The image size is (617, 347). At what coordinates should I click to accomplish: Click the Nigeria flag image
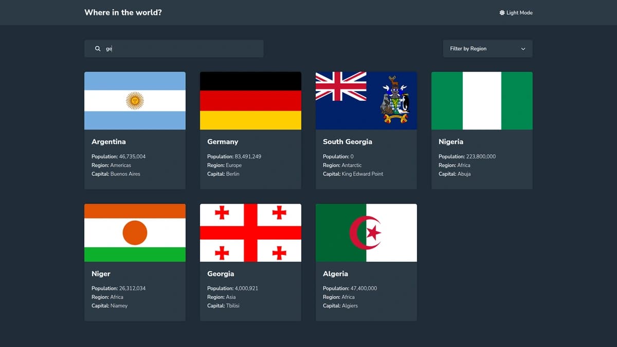point(482,100)
